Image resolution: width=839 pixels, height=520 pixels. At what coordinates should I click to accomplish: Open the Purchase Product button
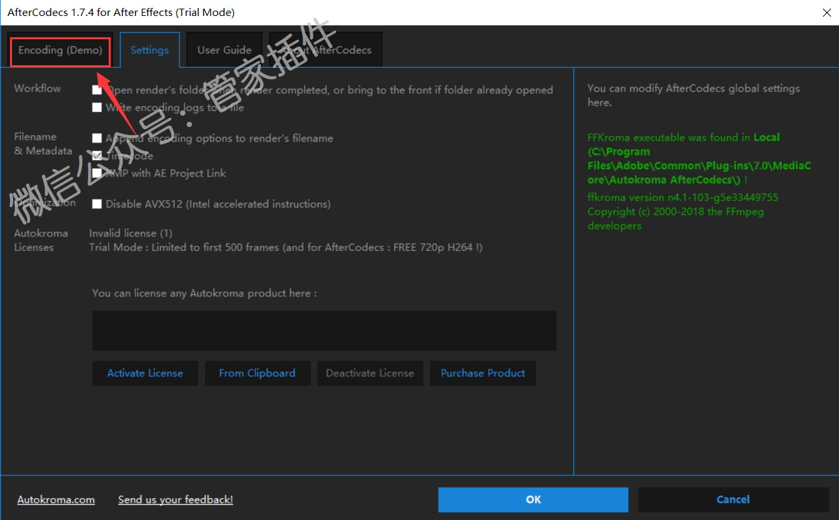point(483,374)
